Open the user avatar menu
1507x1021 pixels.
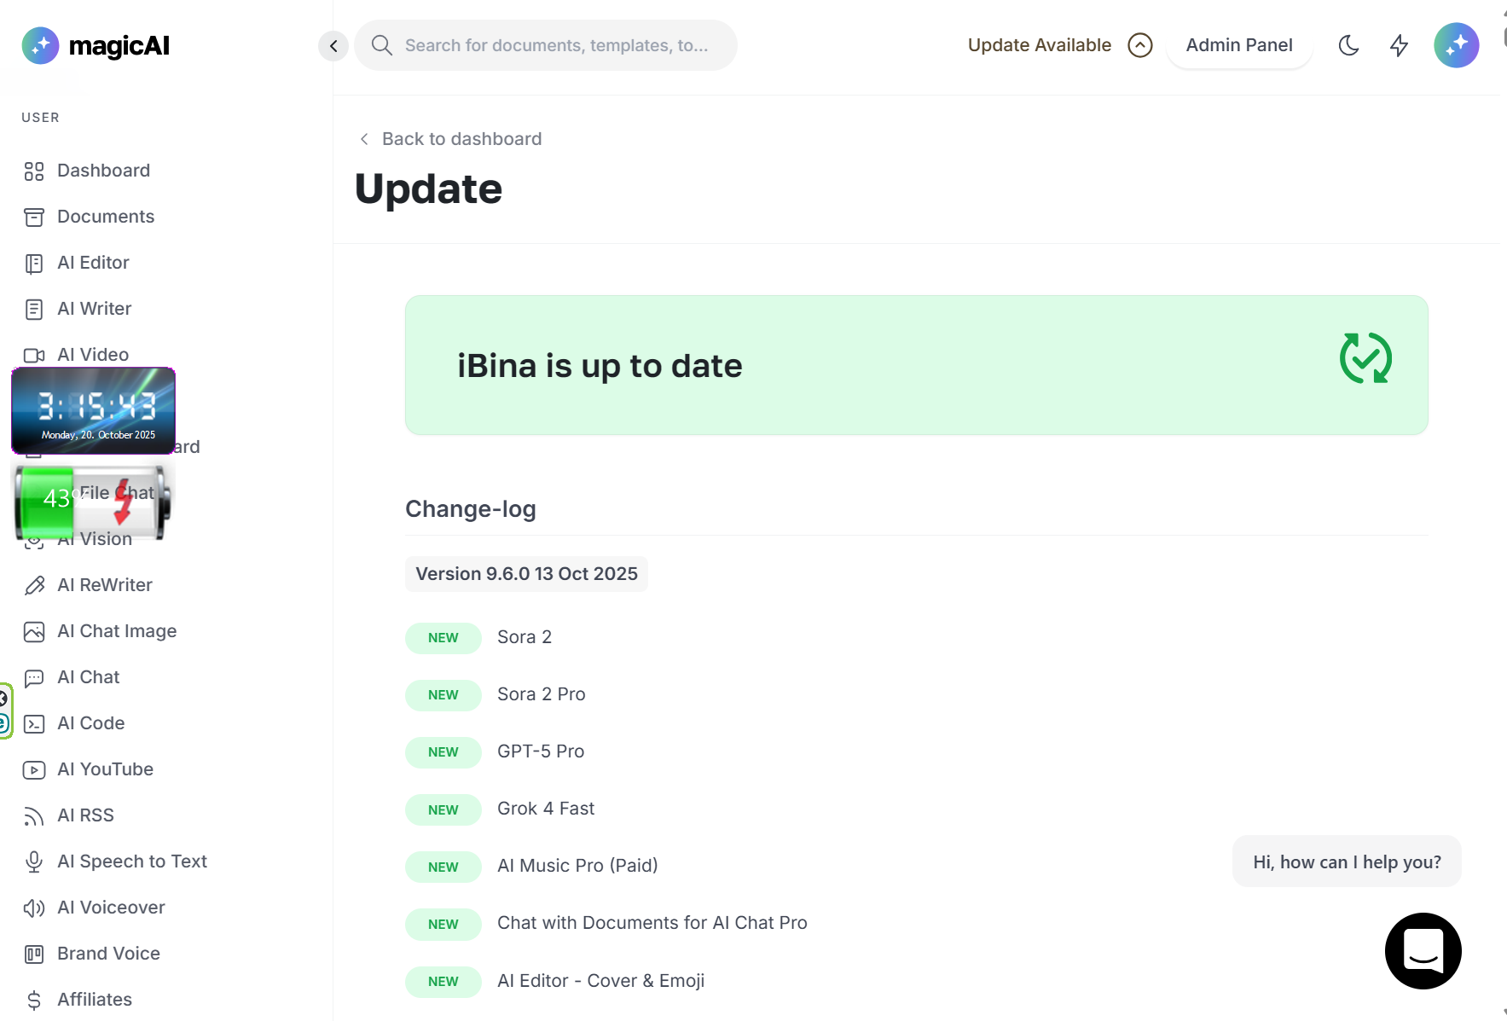[1456, 45]
